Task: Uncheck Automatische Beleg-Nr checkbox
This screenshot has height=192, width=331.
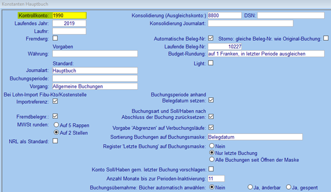Action: click(211, 38)
